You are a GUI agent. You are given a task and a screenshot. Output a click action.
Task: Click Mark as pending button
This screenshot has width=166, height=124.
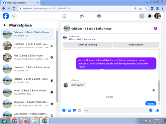point(88,45)
